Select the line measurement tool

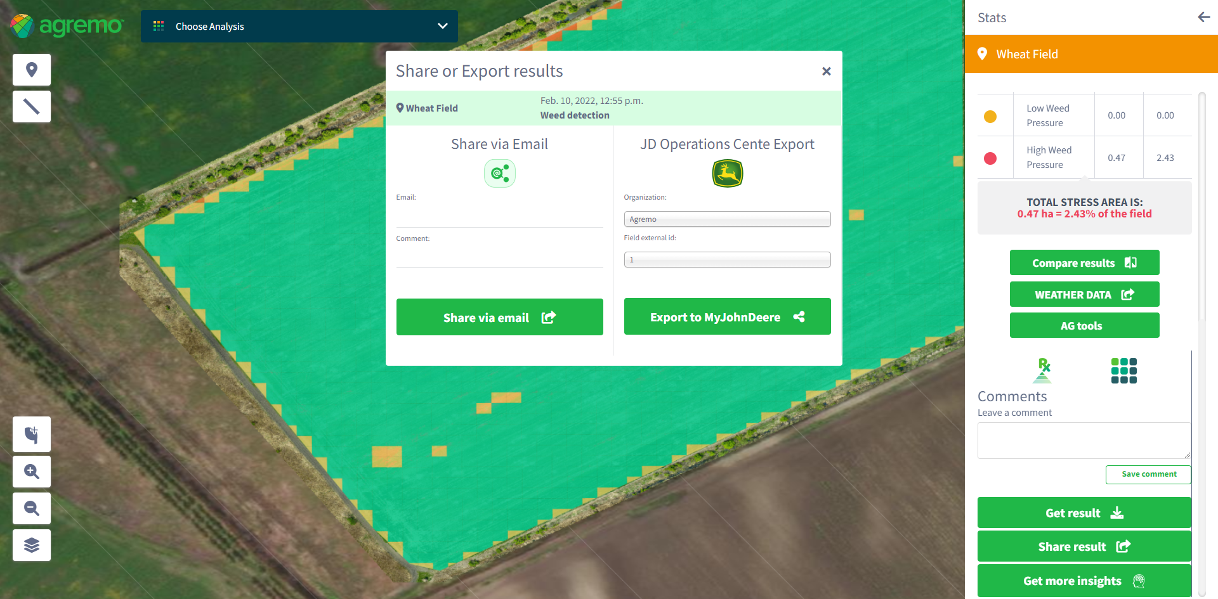32,106
